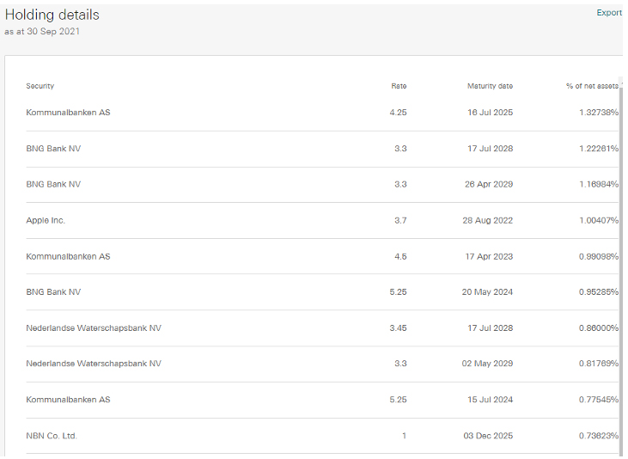
Task: Select Kommunalbanken AS maturing 15 Jul 2024
Action: click(68, 400)
